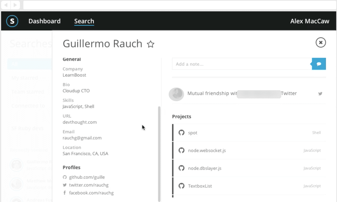Select the Connected to filter in sidebar
The height and width of the screenshot is (202, 337).
click(28, 106)
